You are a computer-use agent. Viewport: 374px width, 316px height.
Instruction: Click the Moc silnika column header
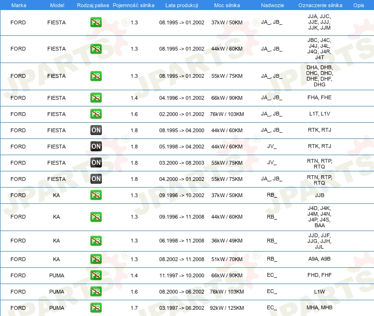point(227,5)
